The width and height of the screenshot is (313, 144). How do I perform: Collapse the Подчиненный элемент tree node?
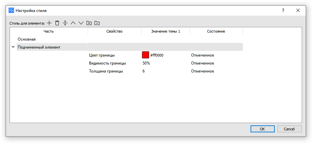pyautogui.click(x=13, y=47)
